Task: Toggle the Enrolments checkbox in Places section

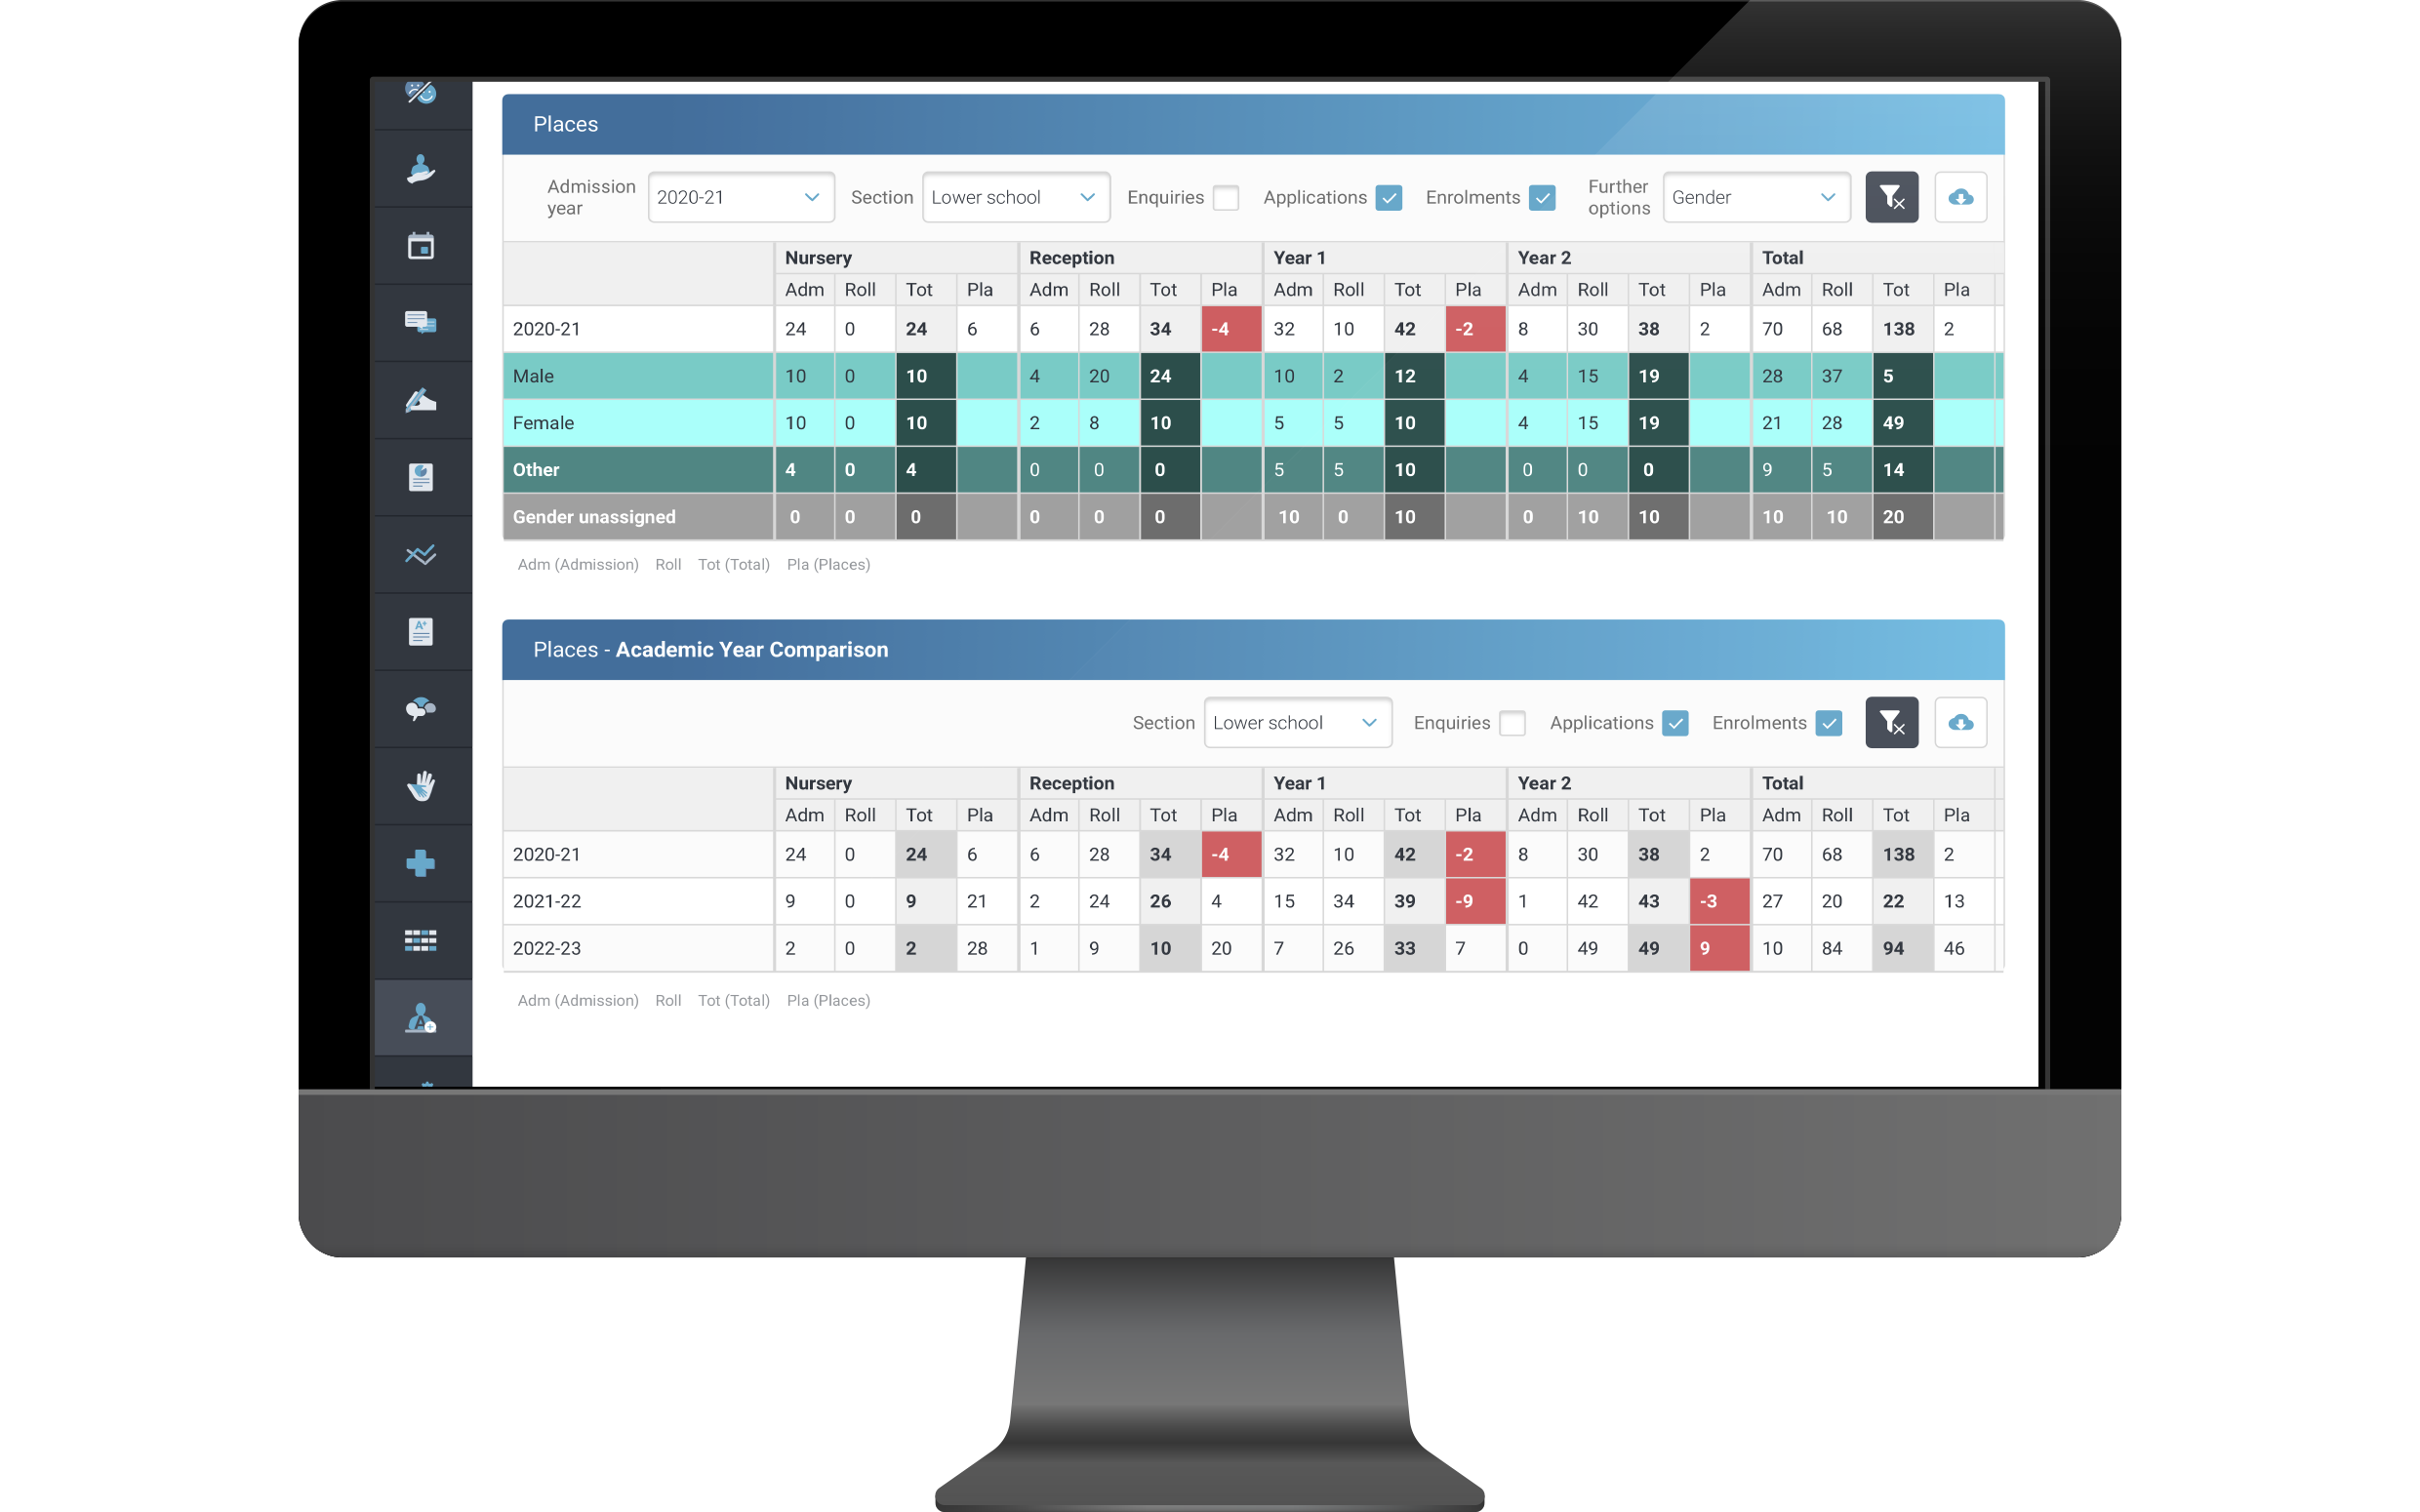Action: pyautogui.click(x=1540, y=197)
